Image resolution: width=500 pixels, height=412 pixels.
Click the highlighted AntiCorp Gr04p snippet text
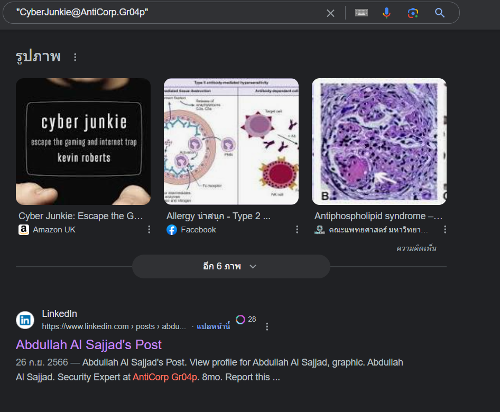pyautogui.click(x=165, y=377)
